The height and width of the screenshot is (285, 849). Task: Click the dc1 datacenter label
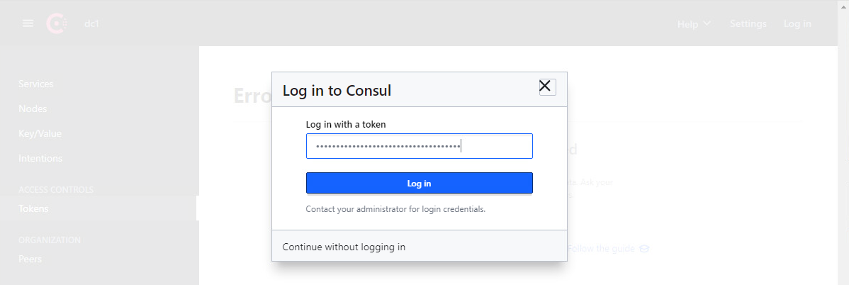point(91,23)
